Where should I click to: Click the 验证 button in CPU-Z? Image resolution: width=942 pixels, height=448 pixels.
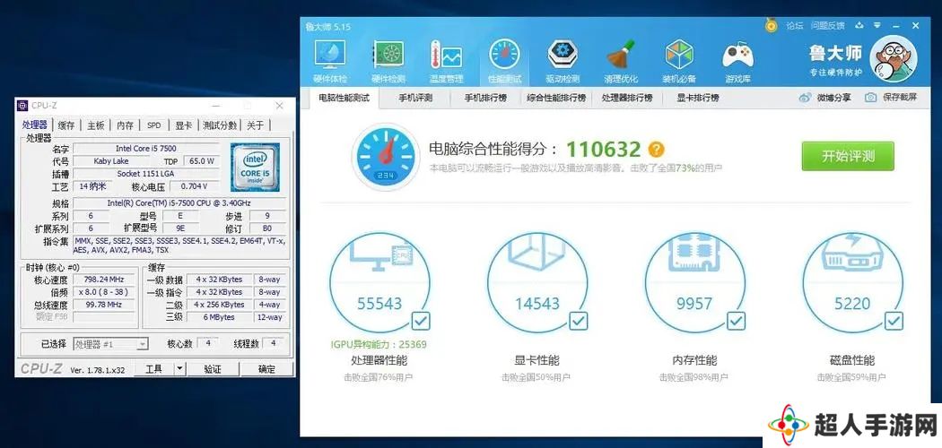(213, 369)
